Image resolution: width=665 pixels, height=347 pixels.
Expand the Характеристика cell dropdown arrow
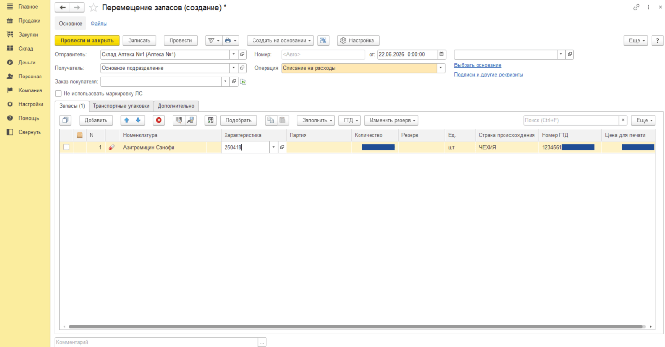pyautogui.click(x=274, y=147)
